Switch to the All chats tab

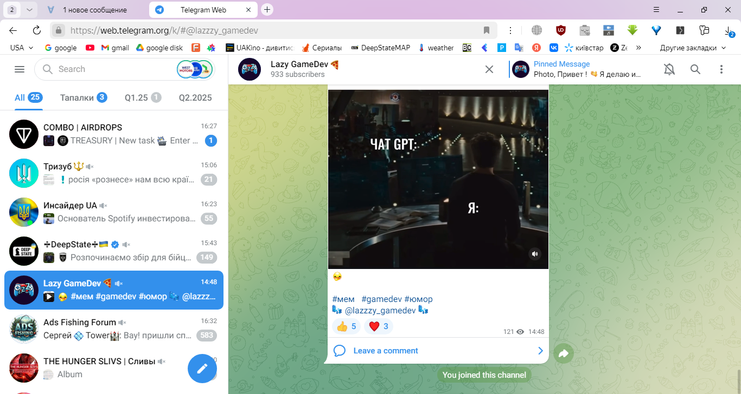coord(29,97)
